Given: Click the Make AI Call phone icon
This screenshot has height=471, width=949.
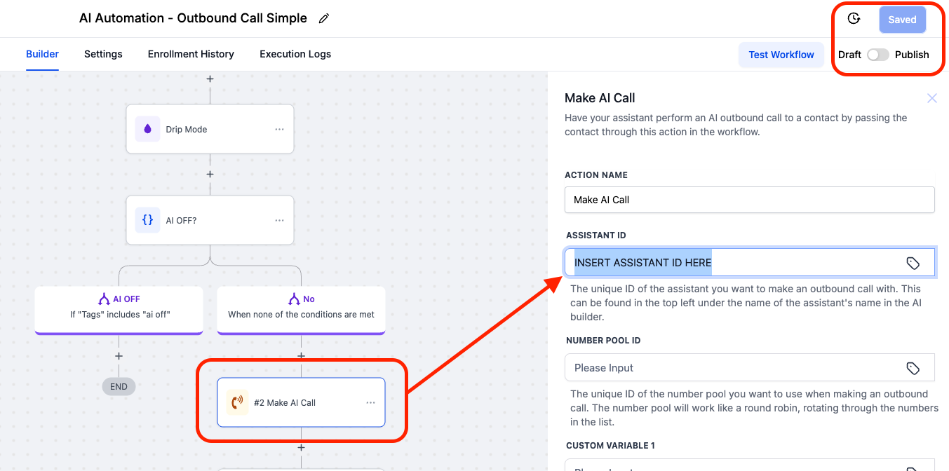Looking at the screenshot, I should point(237,402).
